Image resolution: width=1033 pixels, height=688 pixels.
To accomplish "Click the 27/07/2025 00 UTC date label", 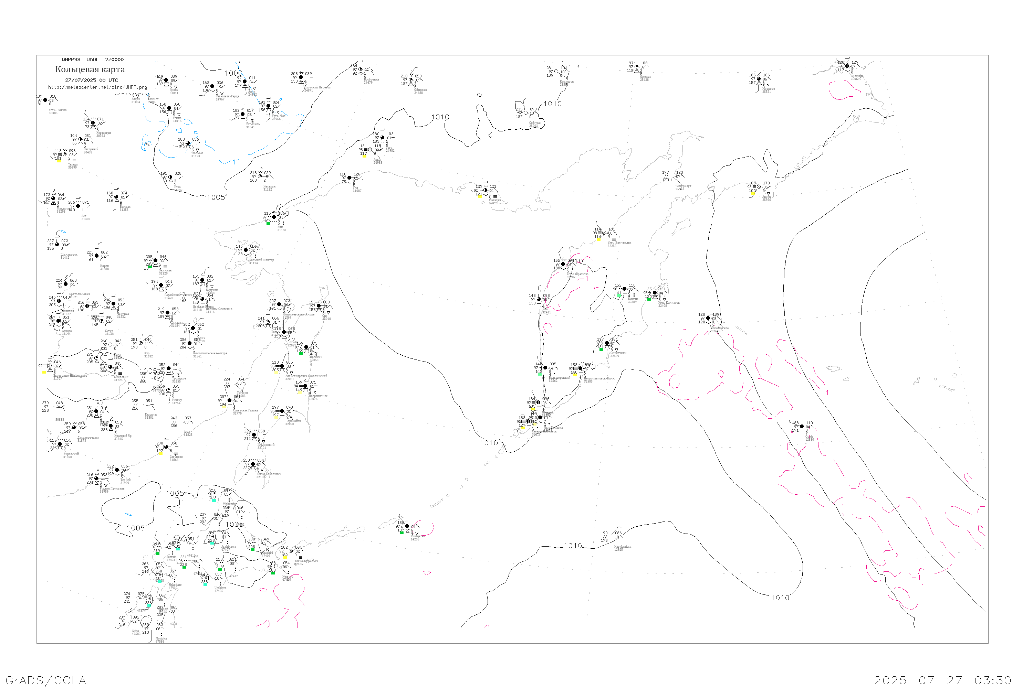I will pos(91,80).
